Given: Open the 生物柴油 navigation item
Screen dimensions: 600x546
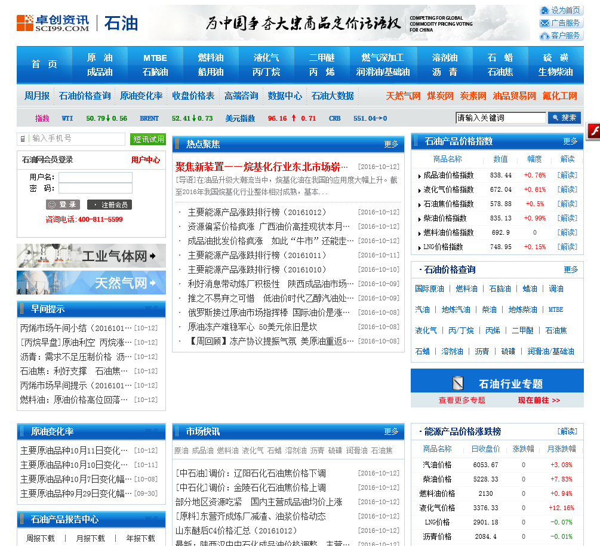Looking at the screenshot, I should pos(555,72).
